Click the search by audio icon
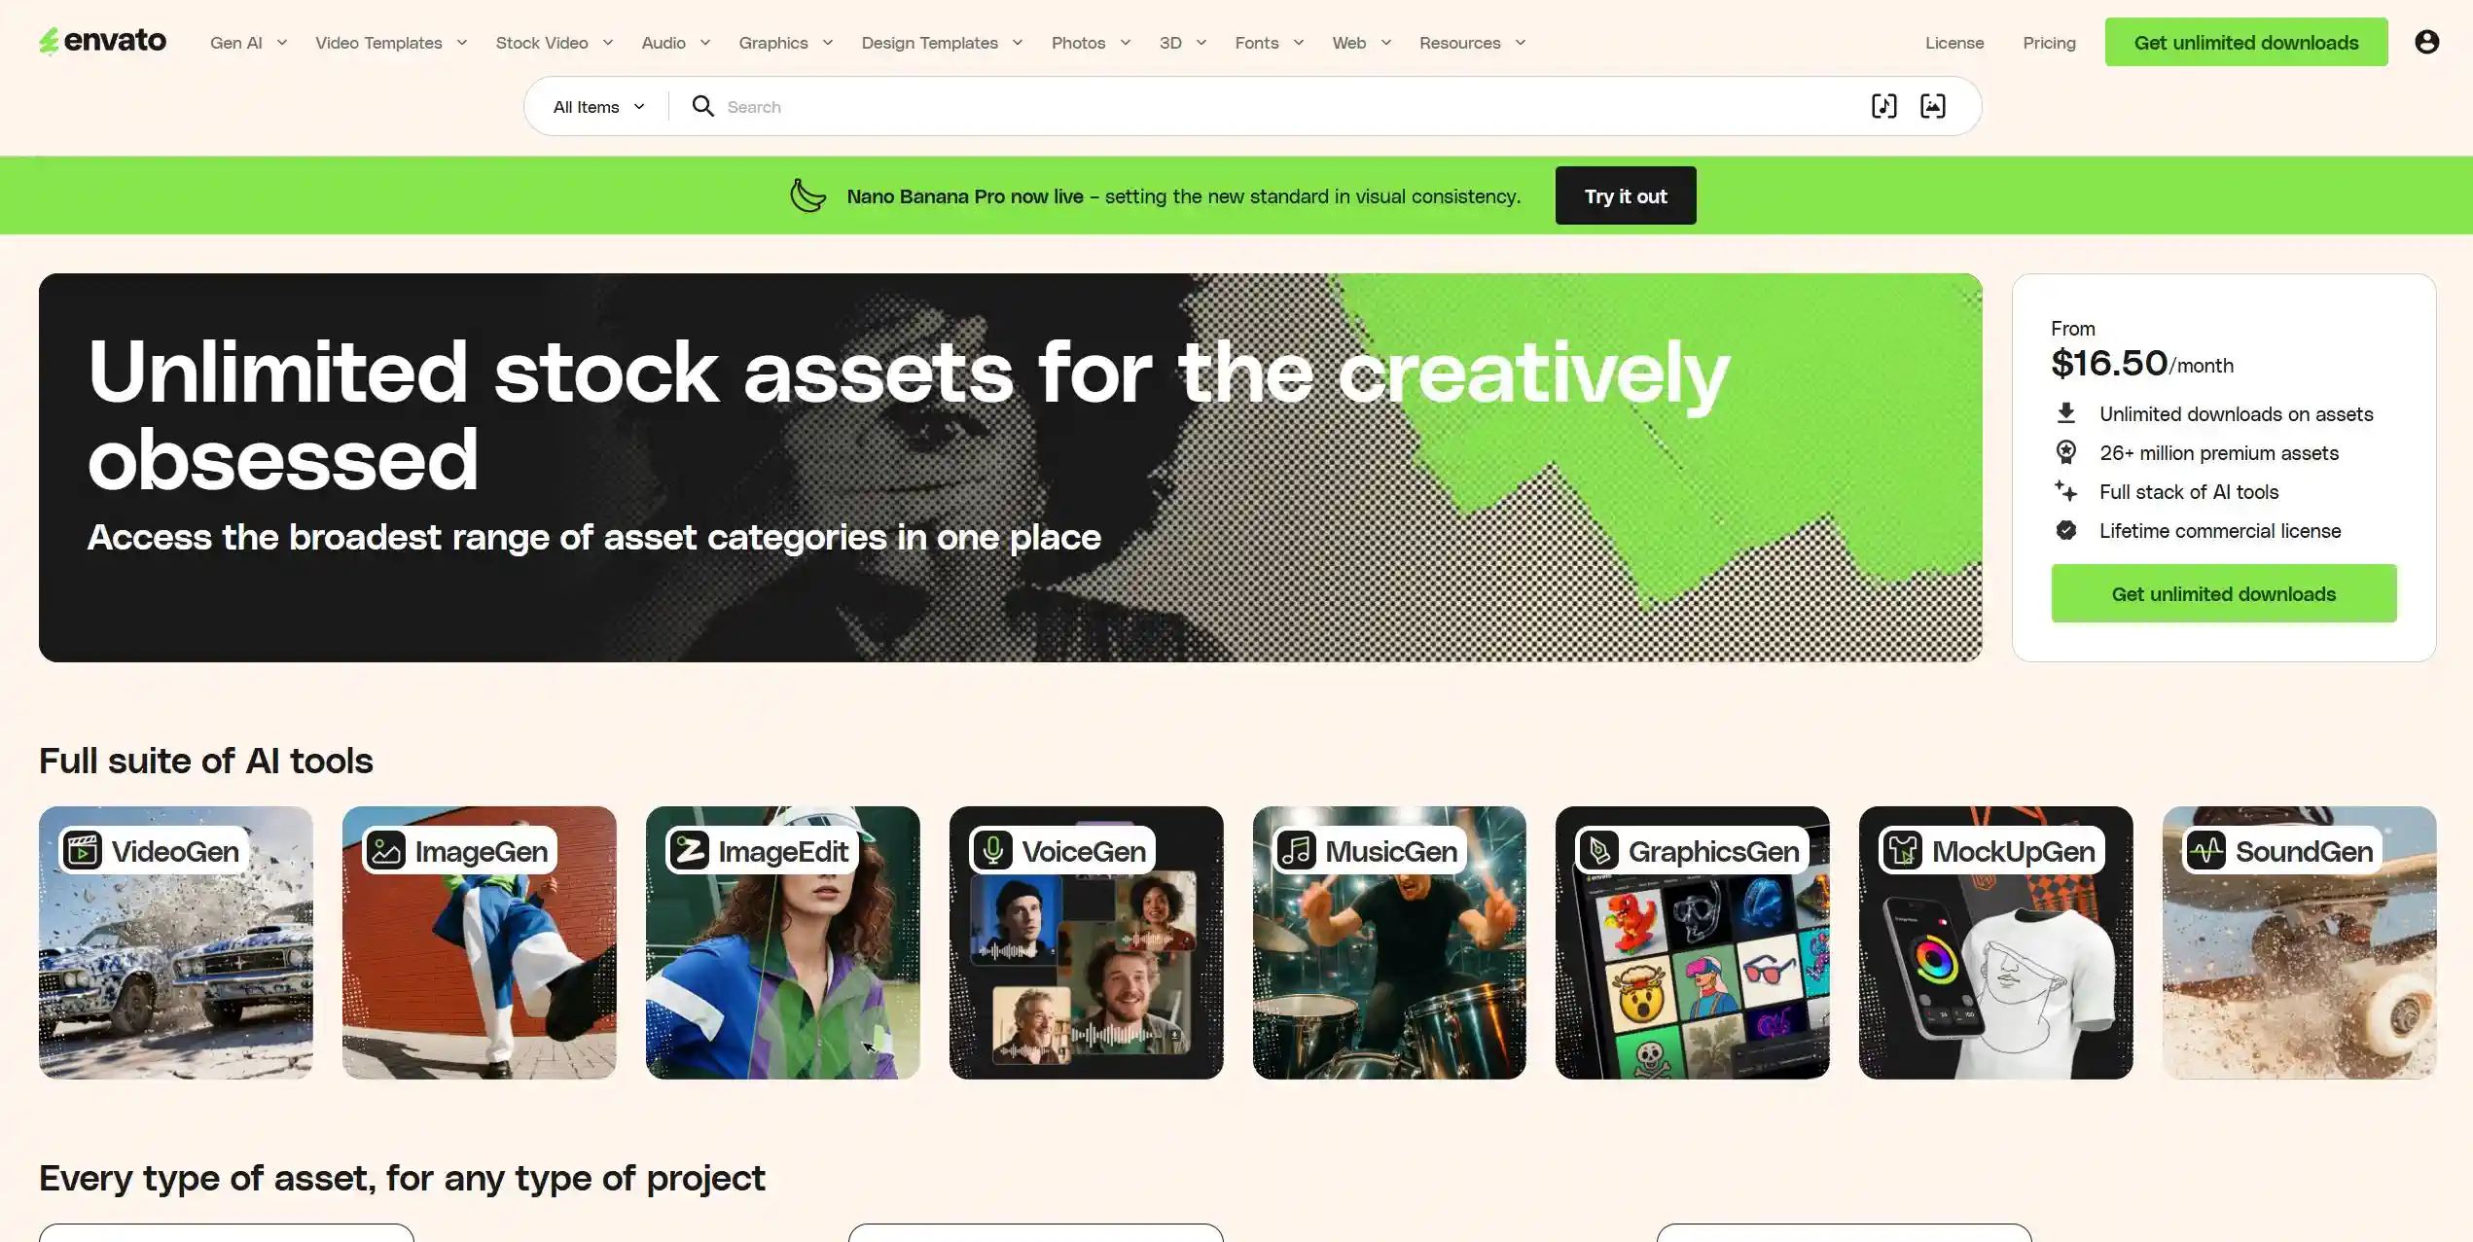2473x1242 pixels. [1883, 106]
